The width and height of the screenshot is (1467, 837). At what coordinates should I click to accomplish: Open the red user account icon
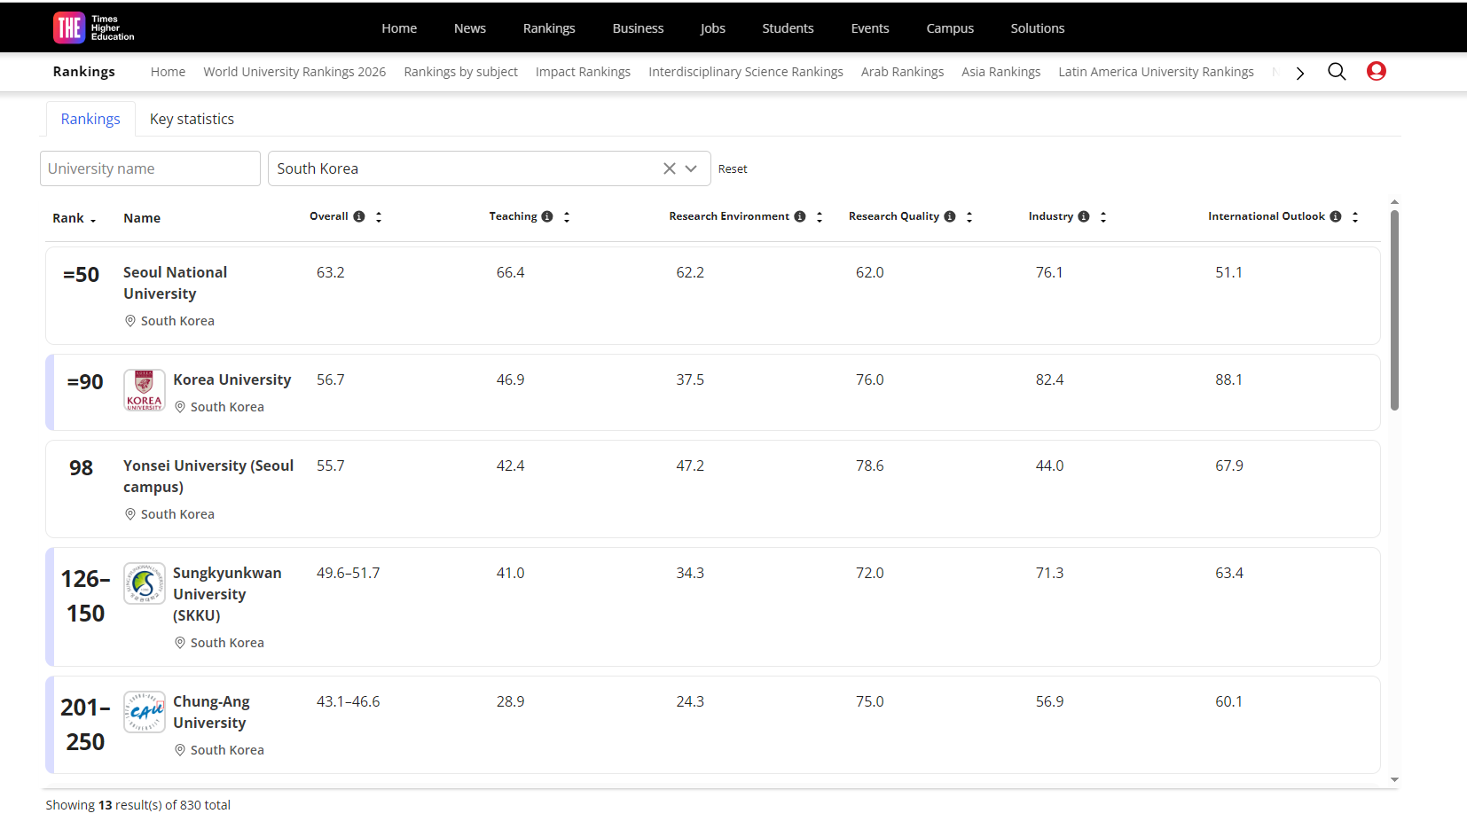pyautogui.click(x=1377, y=71)
